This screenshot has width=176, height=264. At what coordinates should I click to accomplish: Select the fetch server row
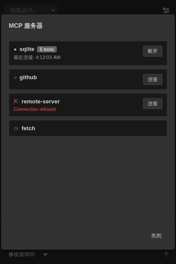tap(88, 128)
